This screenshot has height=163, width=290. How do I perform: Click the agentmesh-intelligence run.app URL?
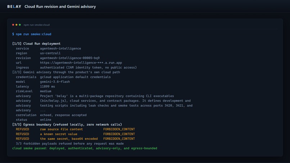point(81,63)
